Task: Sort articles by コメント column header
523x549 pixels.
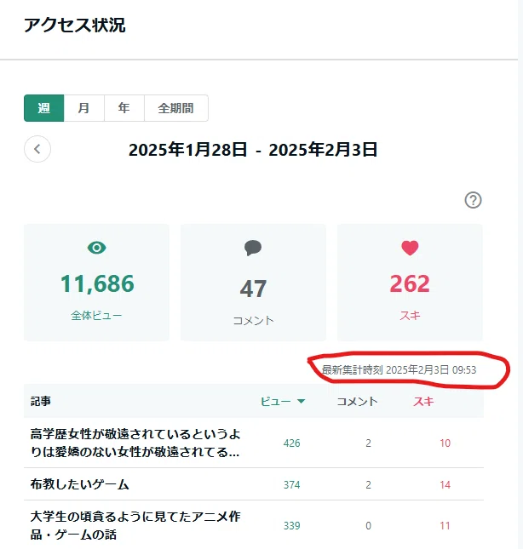Action: [x=357, y=401]
